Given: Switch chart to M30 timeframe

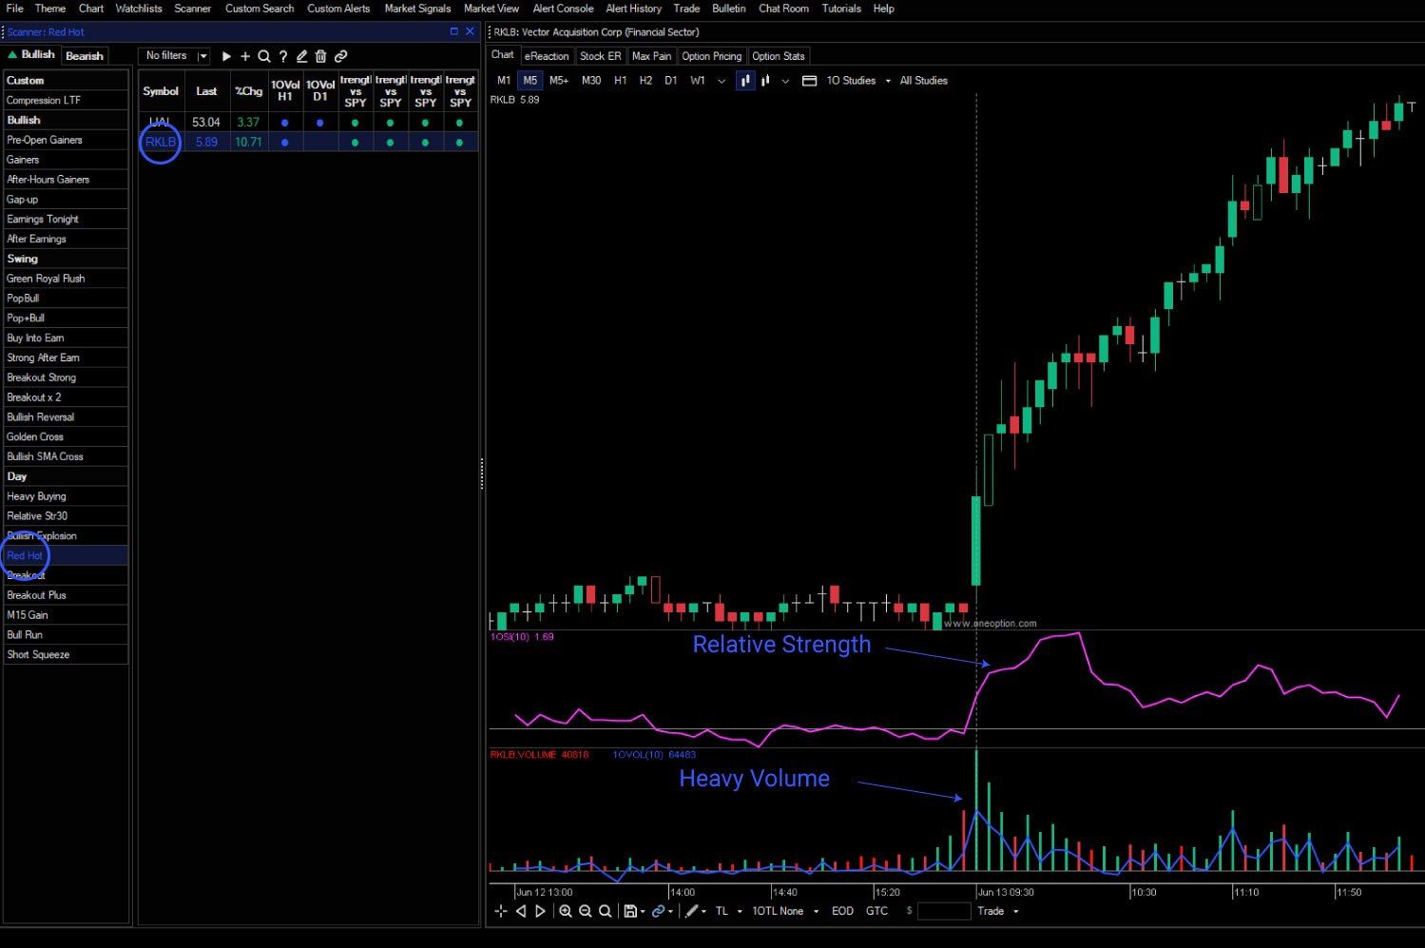Looking at the screenshot, I should pos(591,81).
